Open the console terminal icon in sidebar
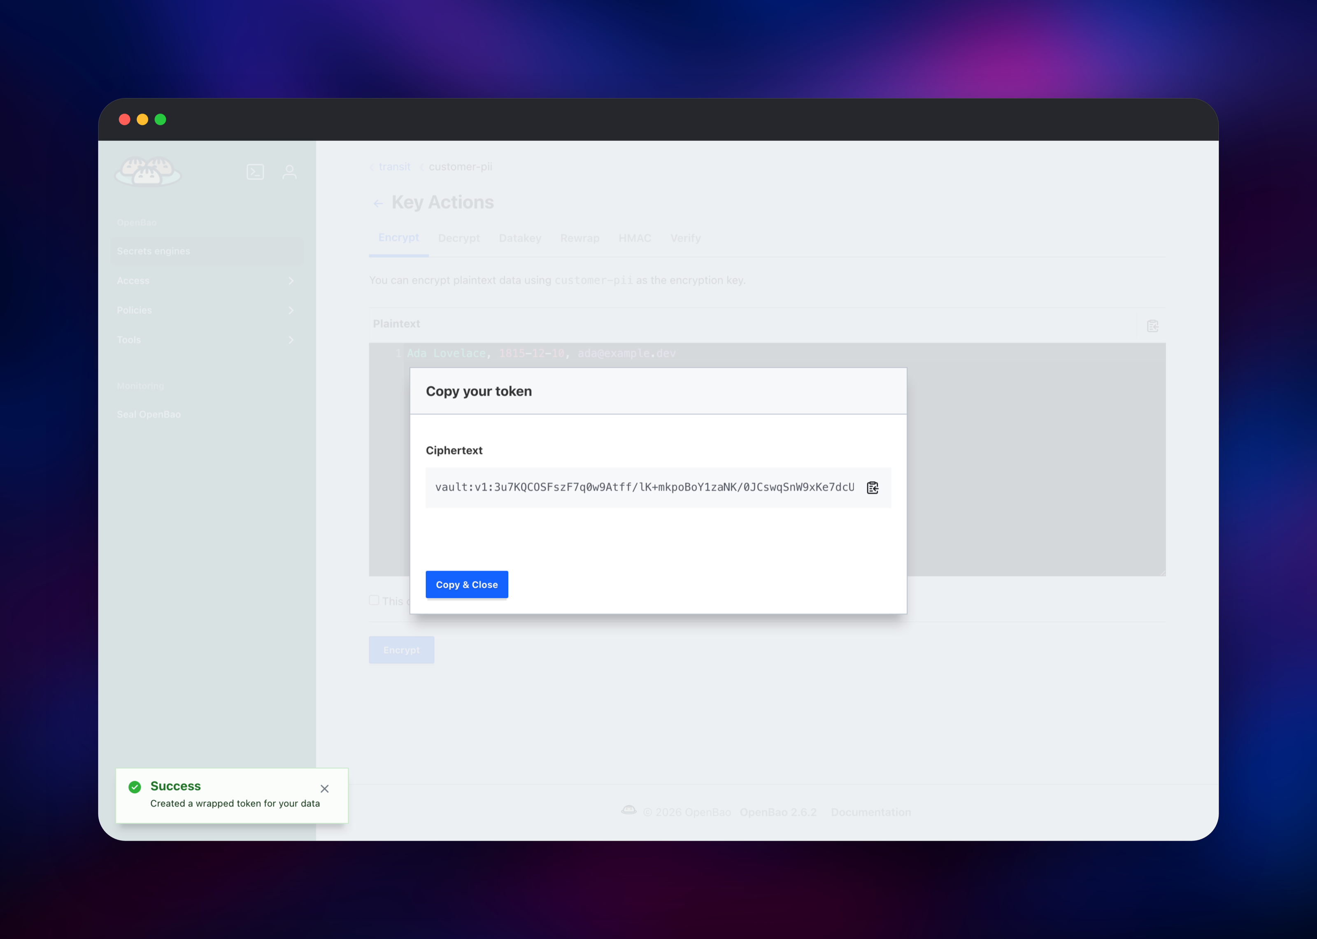This screenshot has height=939, width=1317. click(x=255, y=172)
